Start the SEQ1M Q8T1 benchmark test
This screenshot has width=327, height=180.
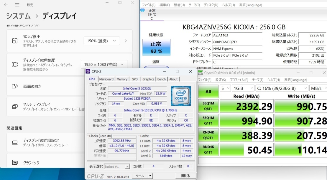[208, 106]
